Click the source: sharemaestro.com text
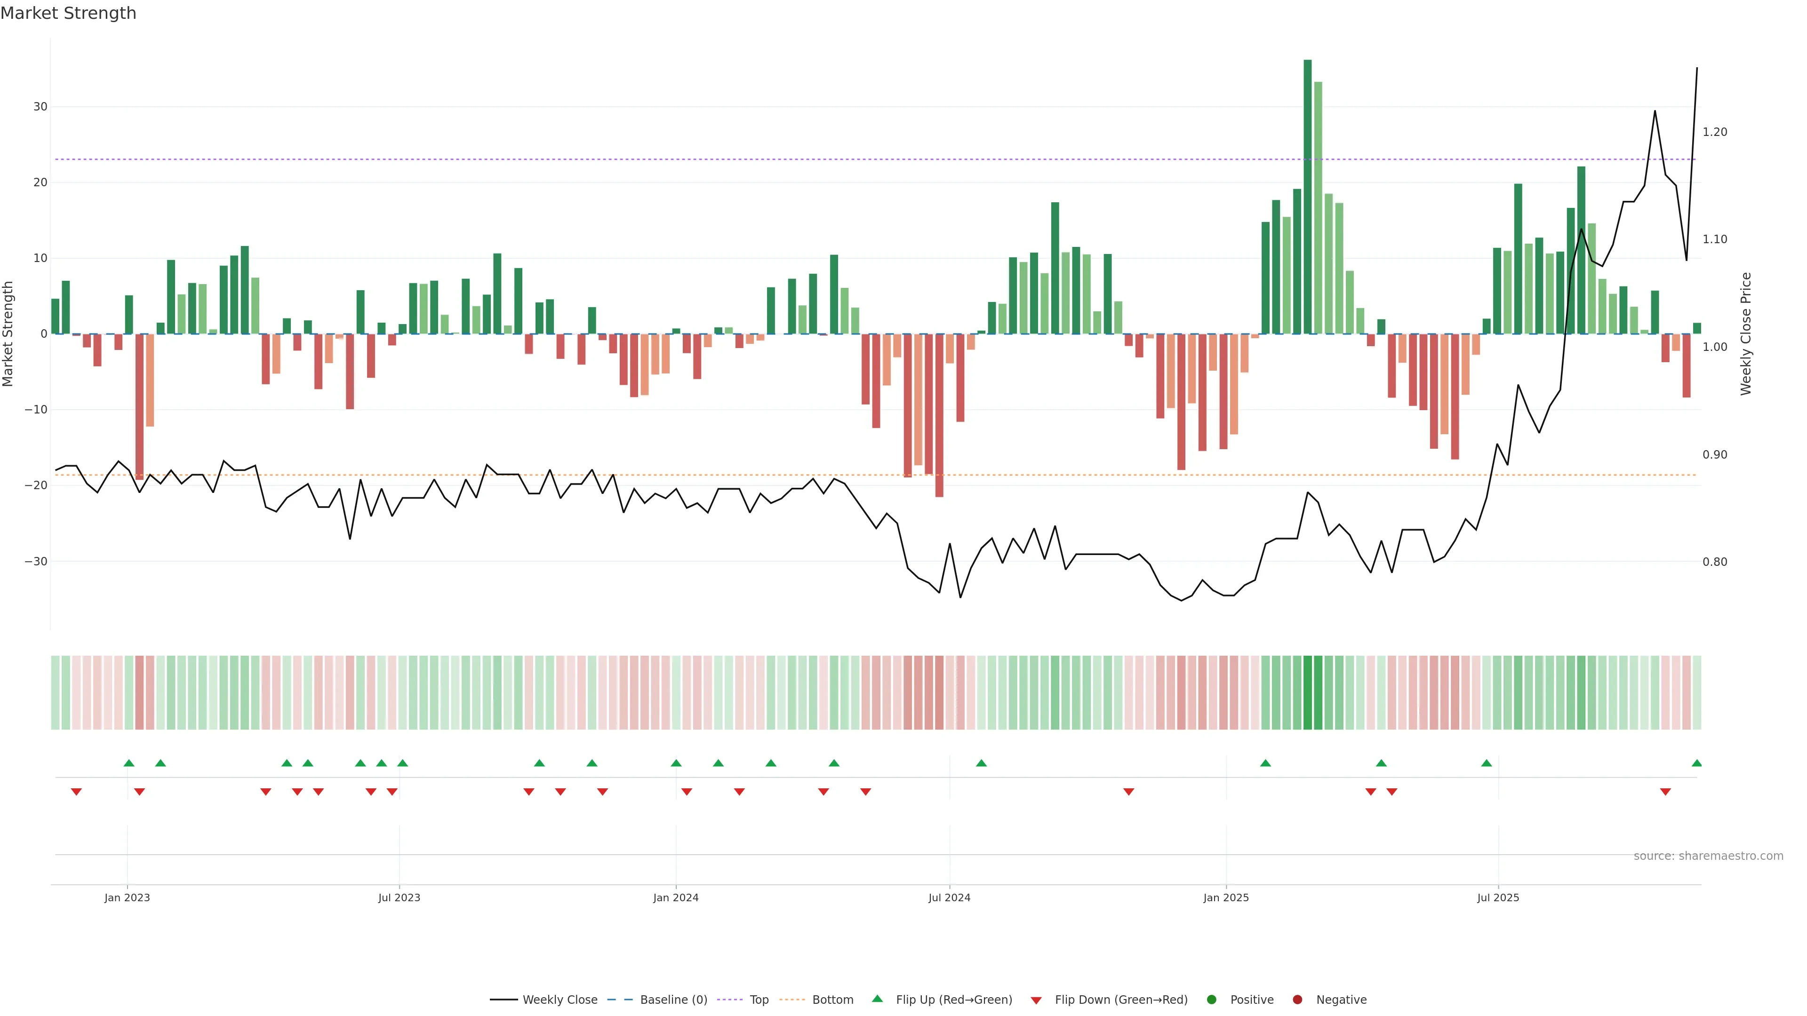The width and height of the screenshot is (1807, 1016). click(x=1708, y=856)
